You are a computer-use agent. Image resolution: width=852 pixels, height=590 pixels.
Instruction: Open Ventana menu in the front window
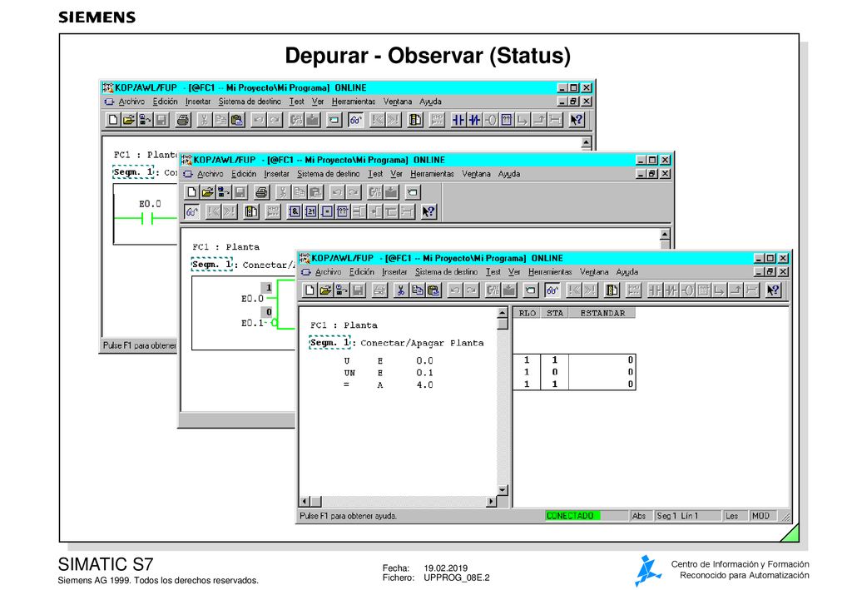coord(594,271)
